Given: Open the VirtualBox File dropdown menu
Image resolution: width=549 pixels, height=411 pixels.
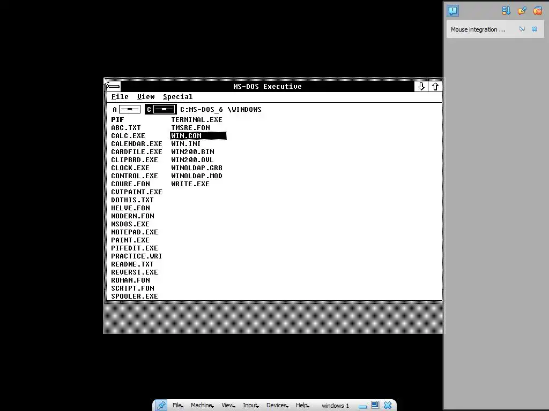Looking at the screenshot, I should click(x=177, y=406).
